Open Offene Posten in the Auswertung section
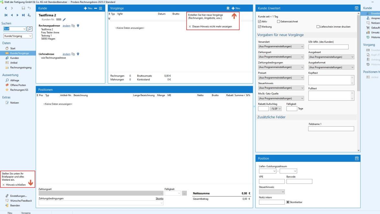The width and height of the screenshot is (380, 214). [18, 85]
